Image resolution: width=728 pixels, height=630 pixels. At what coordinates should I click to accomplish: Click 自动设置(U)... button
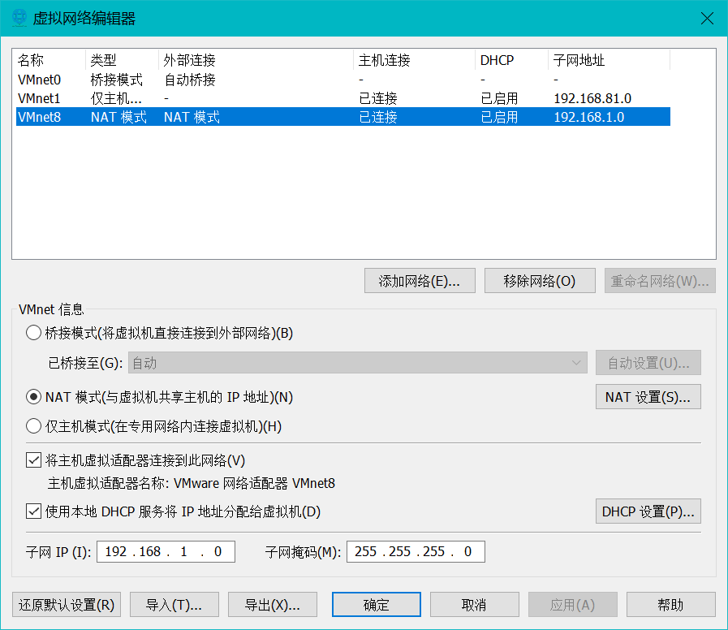point(648,362)
